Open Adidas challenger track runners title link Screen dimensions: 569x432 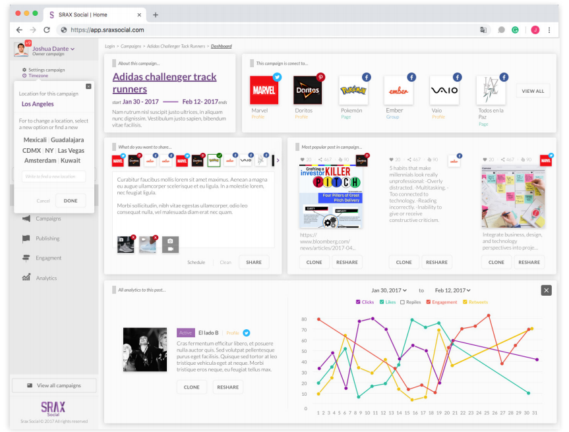tap(164, 83)
